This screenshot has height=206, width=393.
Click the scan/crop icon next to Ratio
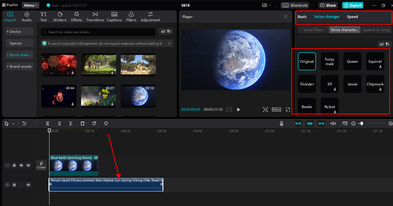[265, 109]
